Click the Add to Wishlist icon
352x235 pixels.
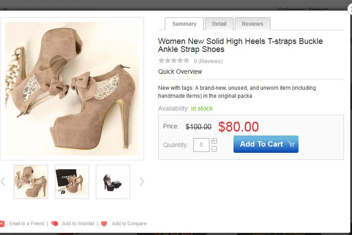click(x=54, y=223)
